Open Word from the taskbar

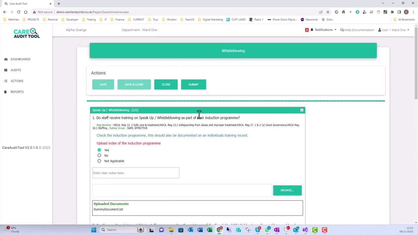tap(200, 230)
